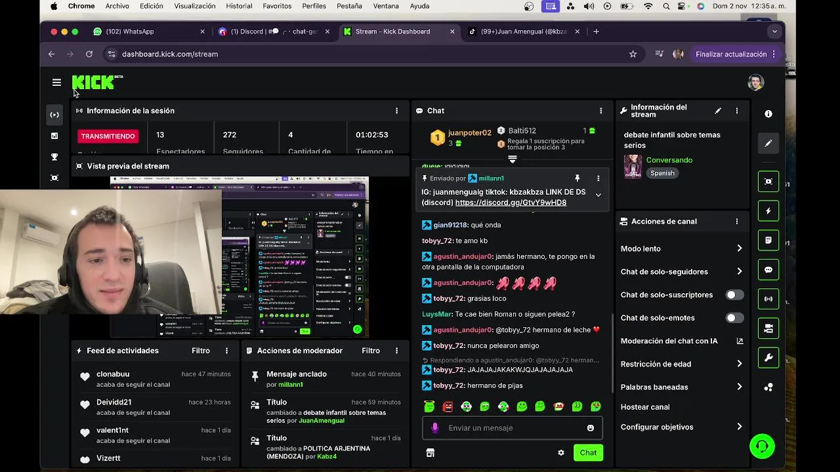Open the trophy icon in left sidebar
Viewport: 840px width, 472px height.
[54, 157]
